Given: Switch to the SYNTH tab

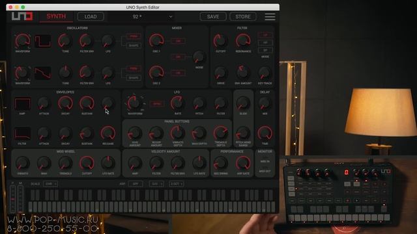Looking at the screenshot, I should pos(56,16).
